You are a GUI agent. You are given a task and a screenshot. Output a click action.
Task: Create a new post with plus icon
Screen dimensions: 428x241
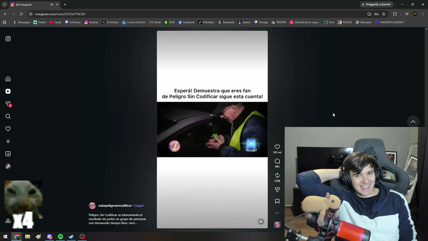coord(8,141)
